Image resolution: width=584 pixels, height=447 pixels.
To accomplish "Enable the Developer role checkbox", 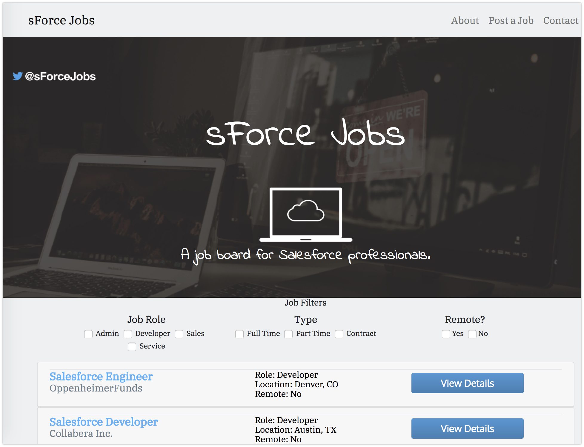I will click(x=128, y=334).
